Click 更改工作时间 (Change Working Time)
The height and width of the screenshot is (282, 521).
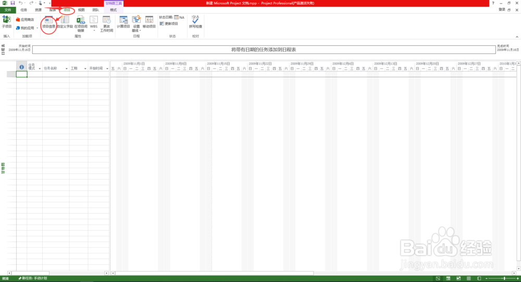[107, 24]
